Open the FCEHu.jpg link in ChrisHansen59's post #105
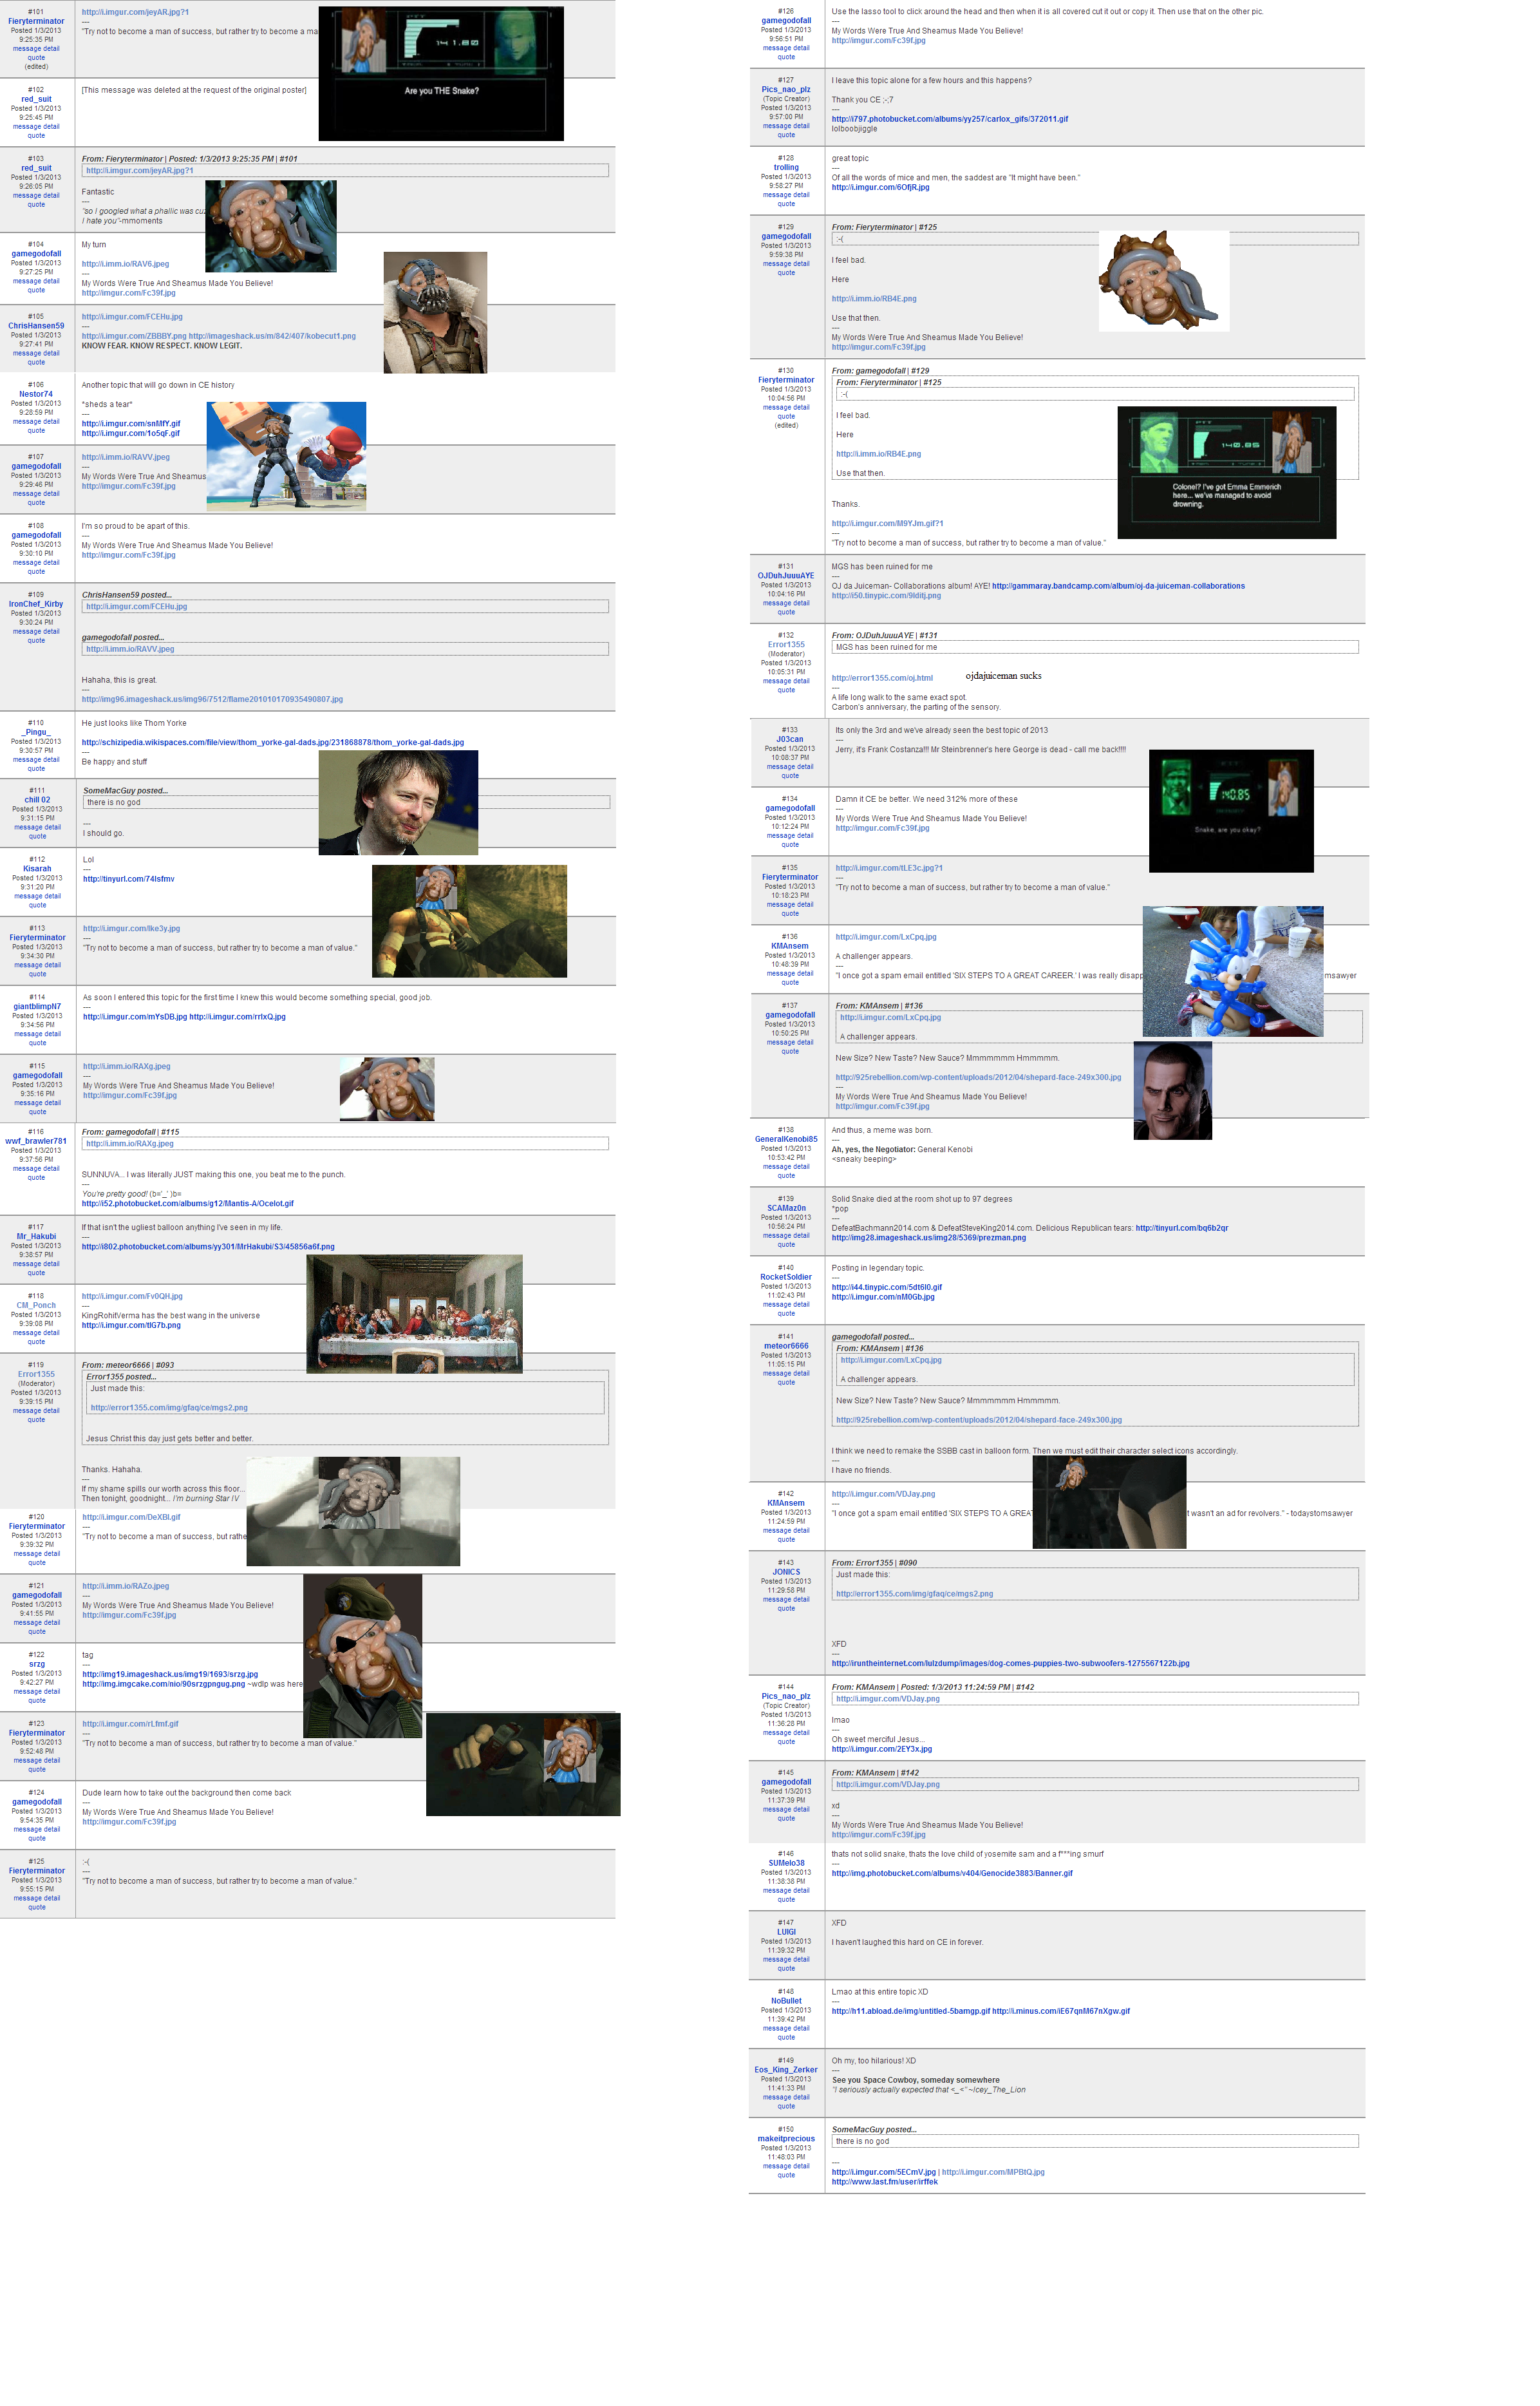The image size is (1540, 2406). point(132,317)
